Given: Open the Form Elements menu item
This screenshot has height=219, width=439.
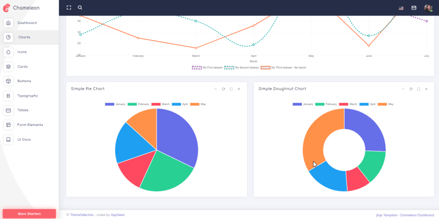Looking at the screenshot, I should pyautogui.click(x=29, y=125).
